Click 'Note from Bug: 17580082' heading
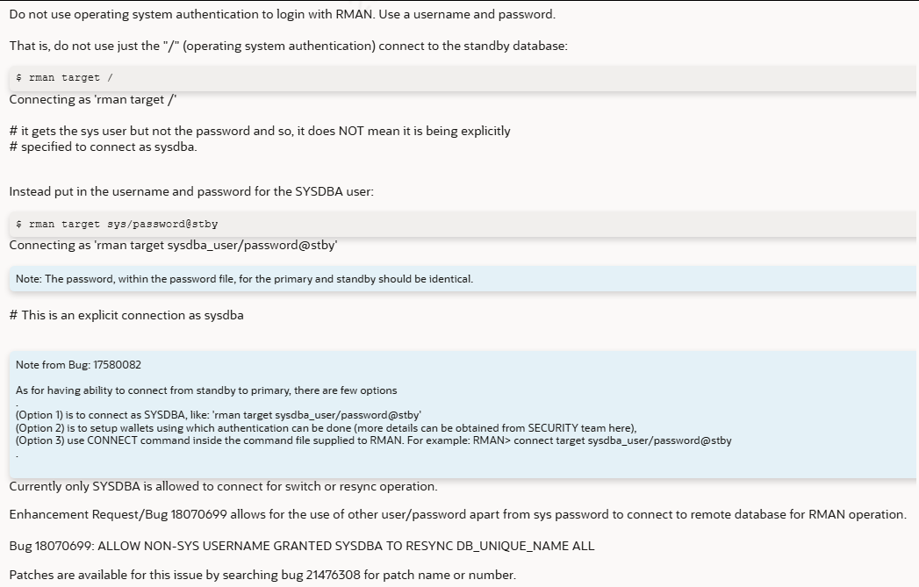The width and height of the screenshot is (919, 587). click(78, 364)
